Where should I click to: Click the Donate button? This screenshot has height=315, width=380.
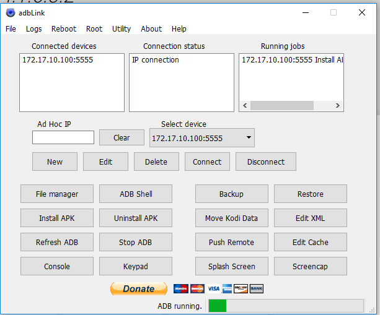click(x=139, y=288)
